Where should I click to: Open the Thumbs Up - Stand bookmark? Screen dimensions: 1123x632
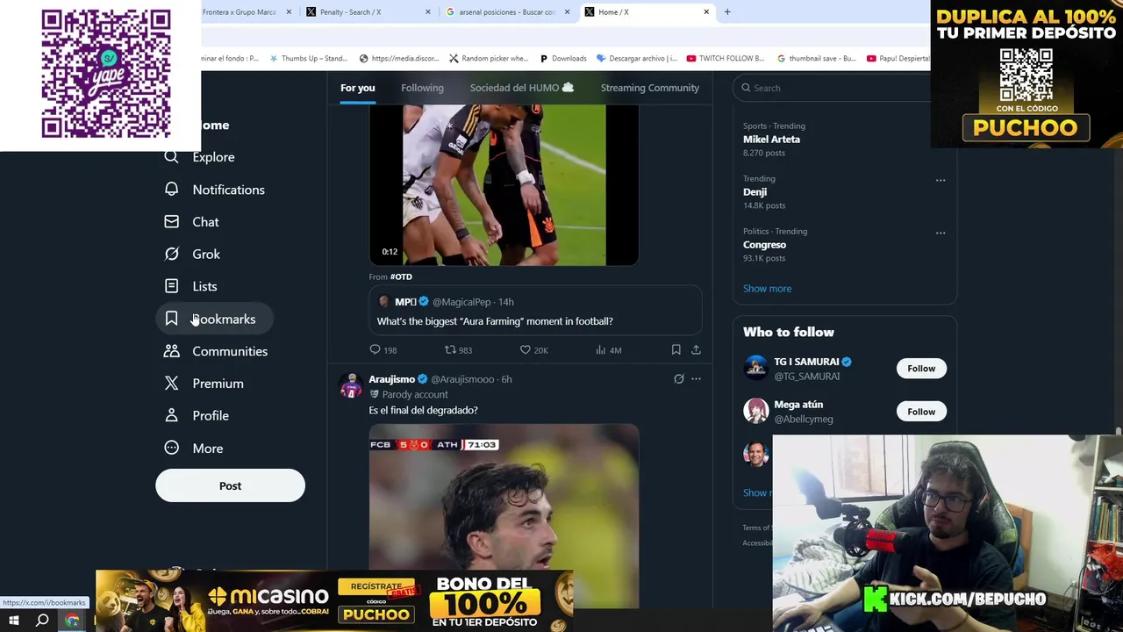[308, 59]
